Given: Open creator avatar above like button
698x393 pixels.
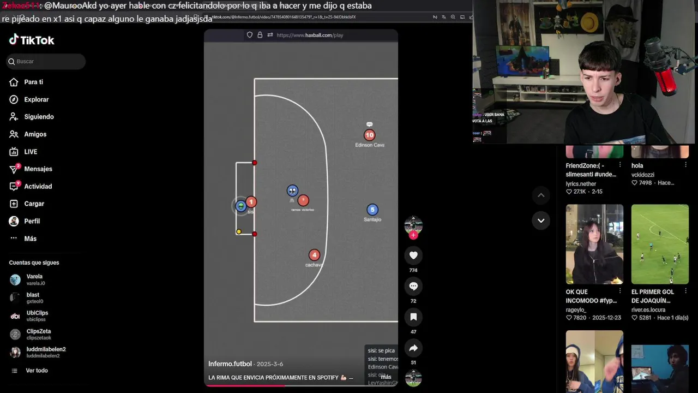Looking at the screenshot, I should tap(413, 225).
